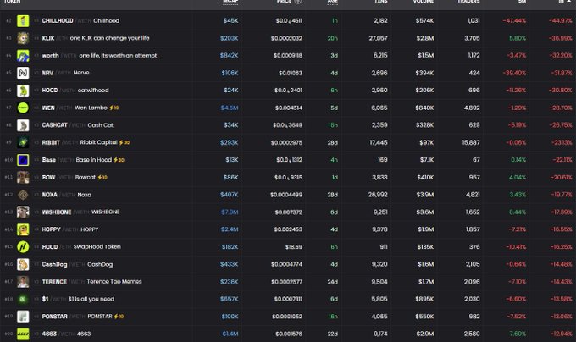Click the 27,057 transactions count for KLIK
This screenshot has height=342, width=576.
pos(378,38)
